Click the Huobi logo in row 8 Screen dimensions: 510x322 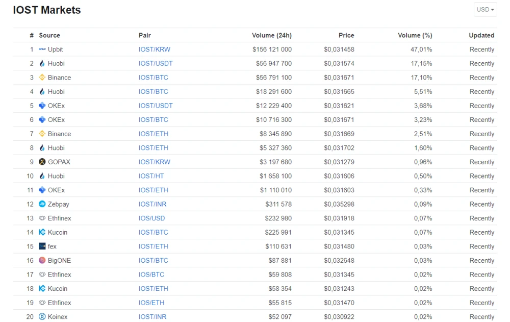(x=42, y=148)
